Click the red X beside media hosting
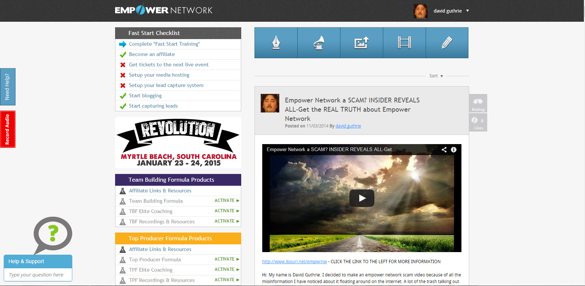This screenshot has height=286, width=585. coord(123,75)
